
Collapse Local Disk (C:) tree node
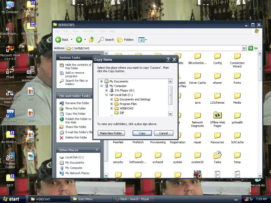[106, 95]
